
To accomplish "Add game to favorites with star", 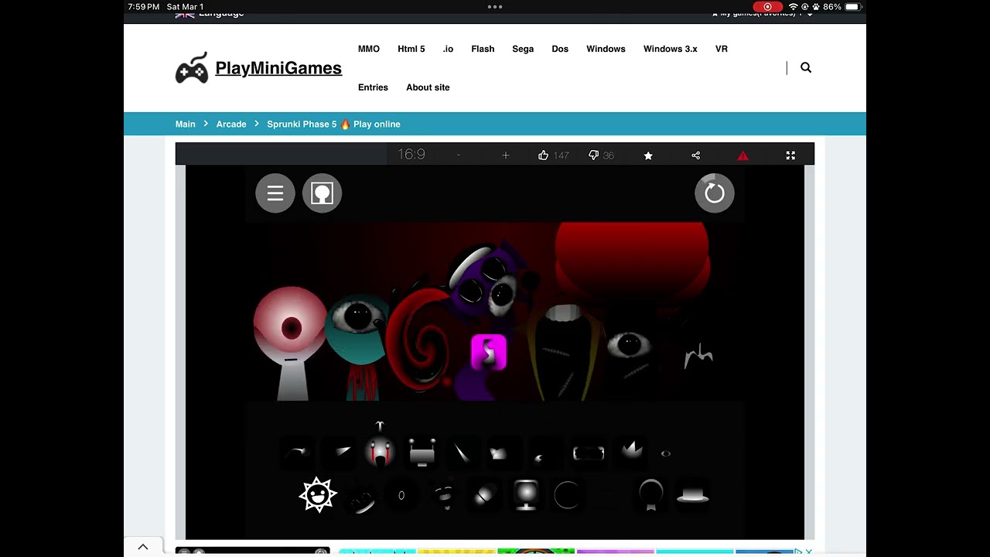I will pos(648,155).
